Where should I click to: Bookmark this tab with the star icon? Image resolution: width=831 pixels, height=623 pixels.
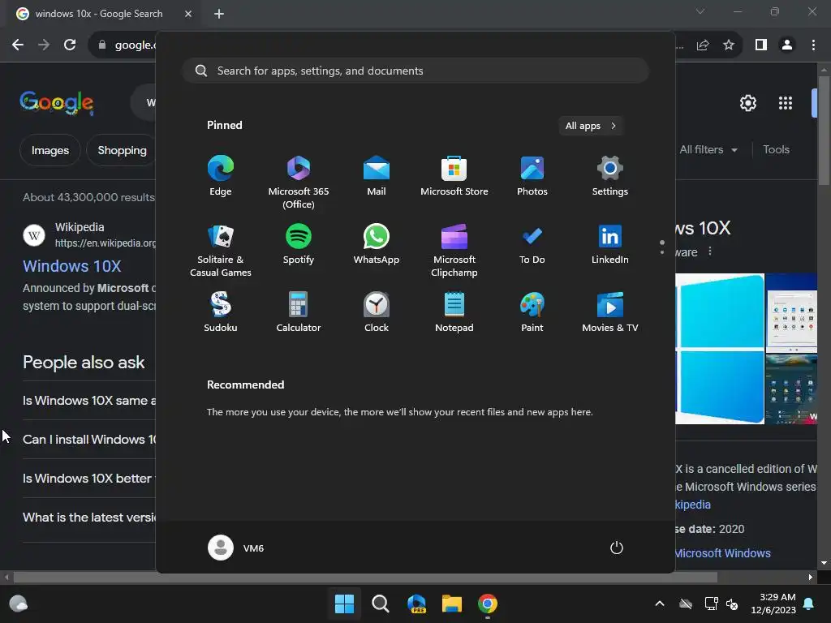pos(729,45)
